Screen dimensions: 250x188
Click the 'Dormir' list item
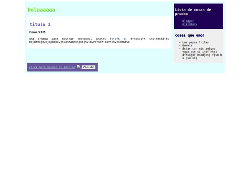(187, 45)
